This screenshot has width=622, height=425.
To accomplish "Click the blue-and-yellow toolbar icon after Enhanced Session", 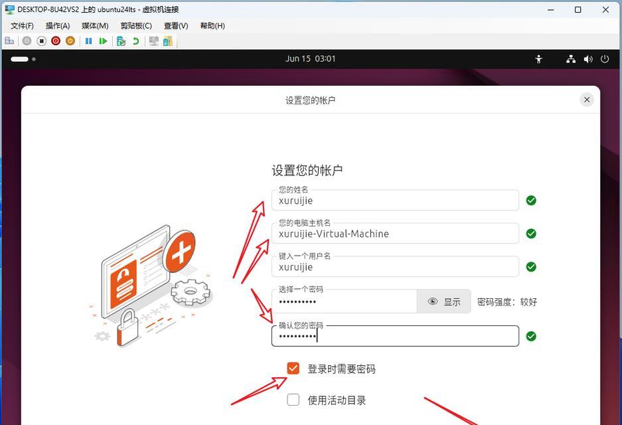I will (x=168, y=41).
